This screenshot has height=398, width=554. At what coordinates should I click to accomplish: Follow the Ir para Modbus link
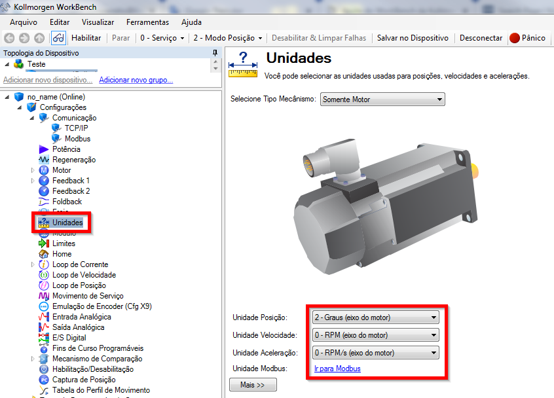coord(337,369)
